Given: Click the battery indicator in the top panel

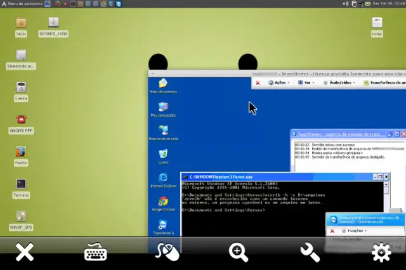Looking at the screenshot, I should coord(368,4).
